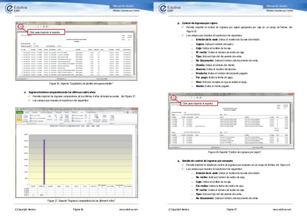Screen dimensions: 307x217
Task: Click the "Página 56" footer page number
Action: click(78, 210)
